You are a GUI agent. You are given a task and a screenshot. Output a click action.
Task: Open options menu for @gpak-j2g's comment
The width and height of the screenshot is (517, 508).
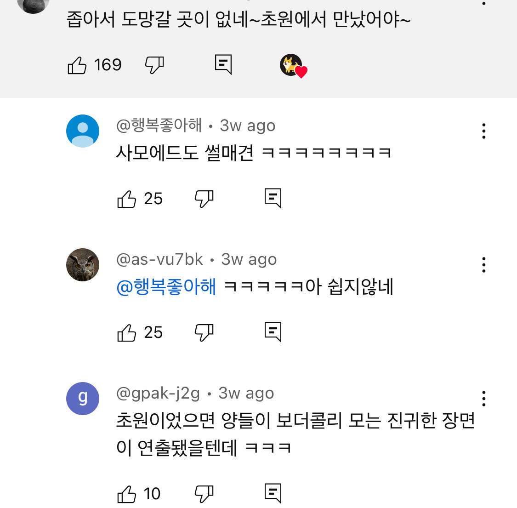pyautogui.click(x=483, y=399)
